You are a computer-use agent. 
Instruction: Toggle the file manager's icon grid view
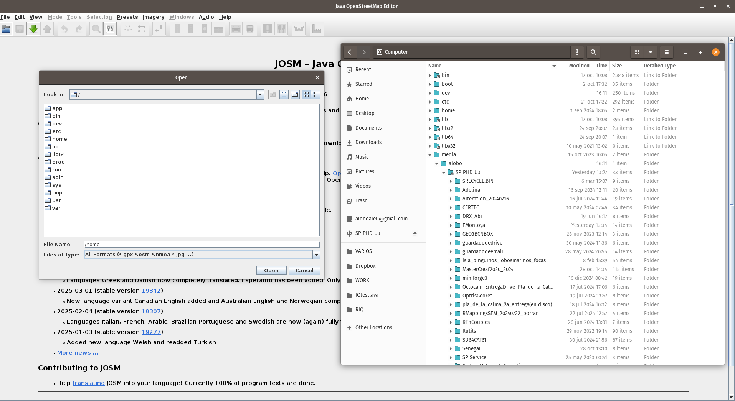point(637,52)
